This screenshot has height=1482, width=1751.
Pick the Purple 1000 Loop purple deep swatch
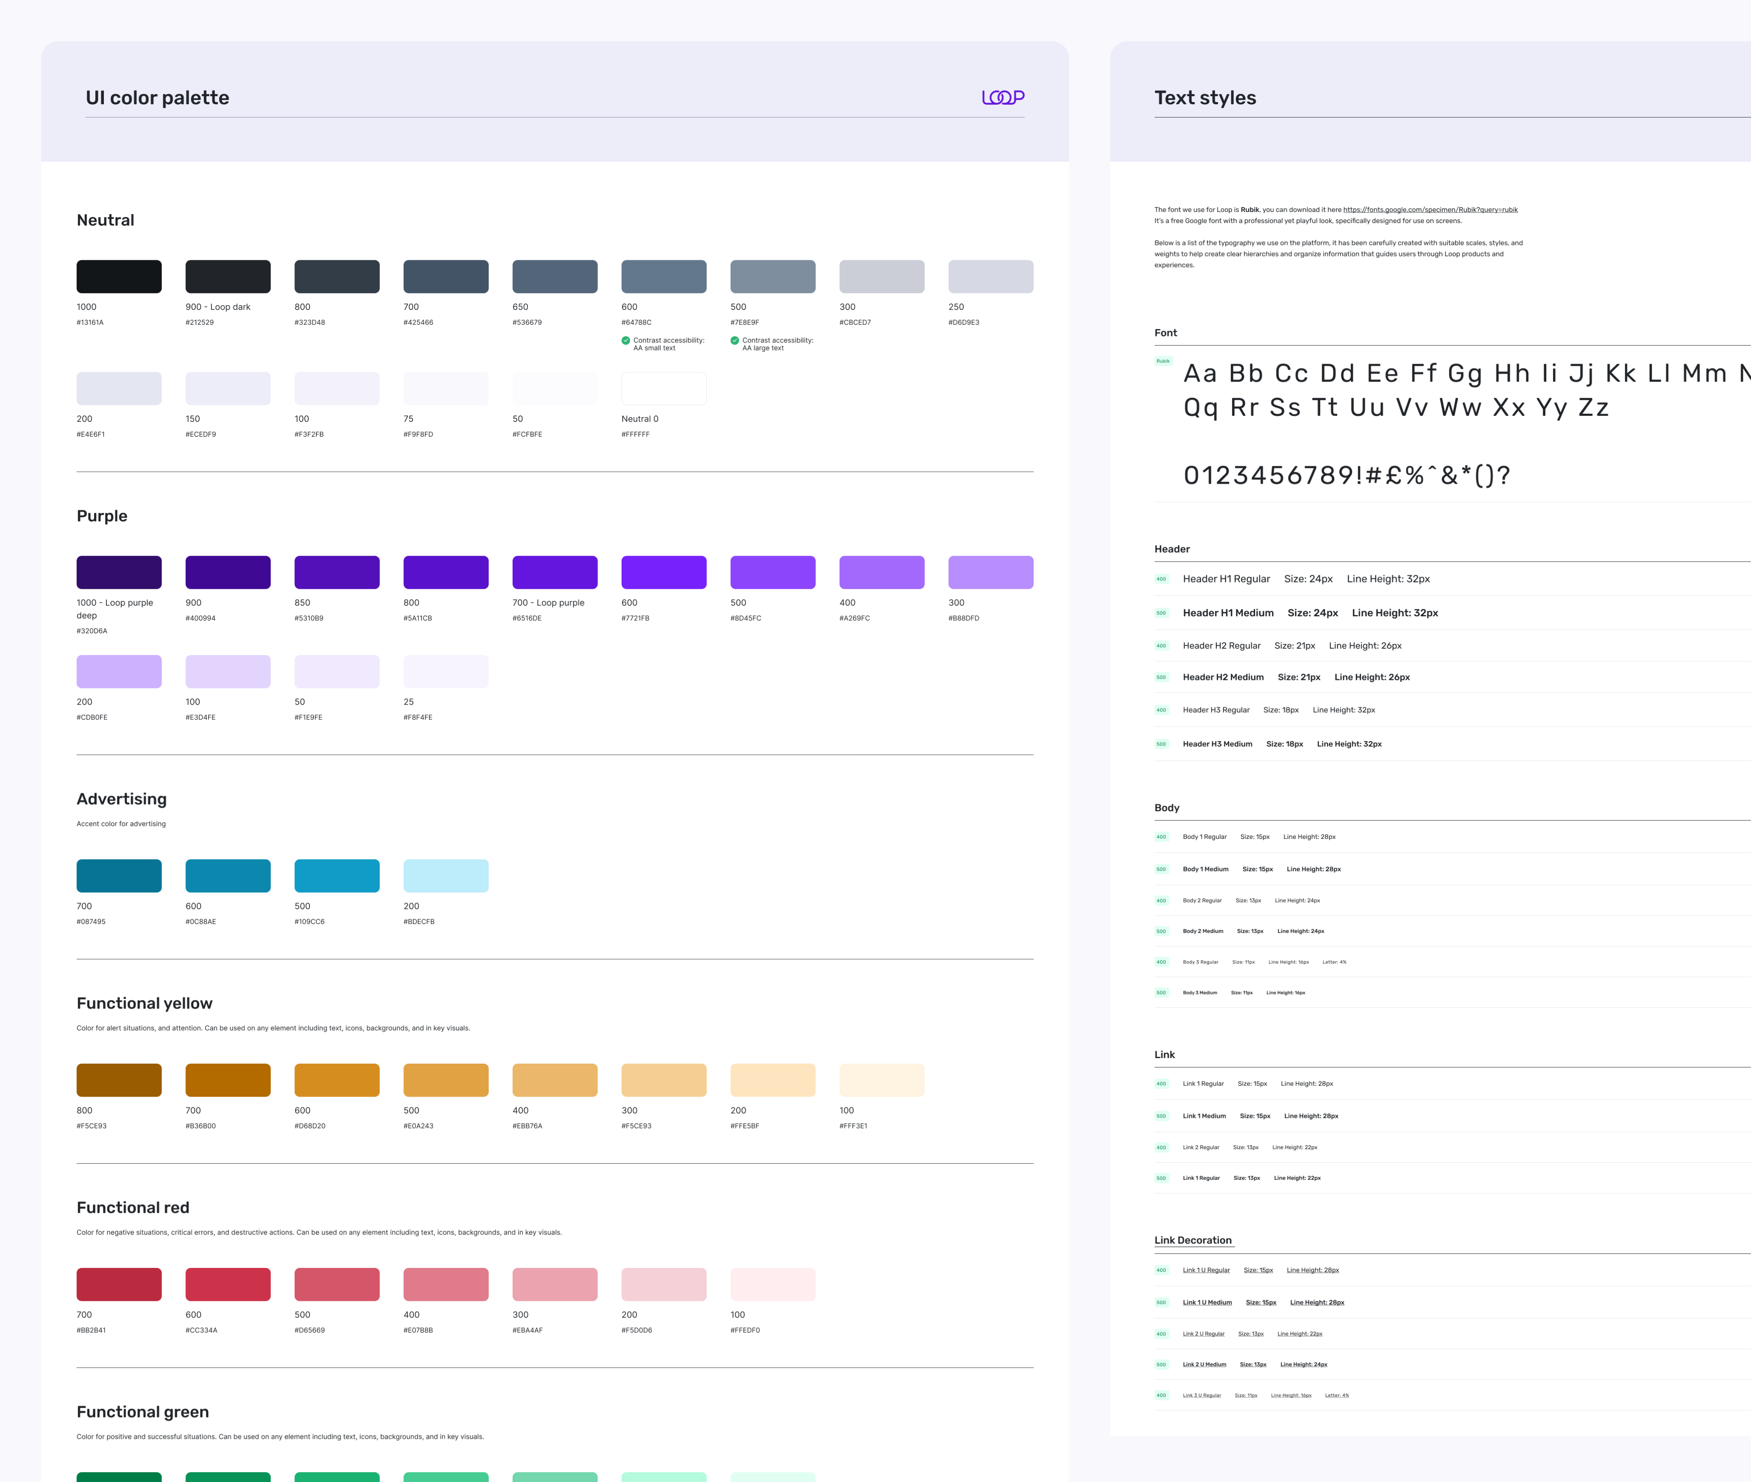pyautogui.click(x=118, y=572)
